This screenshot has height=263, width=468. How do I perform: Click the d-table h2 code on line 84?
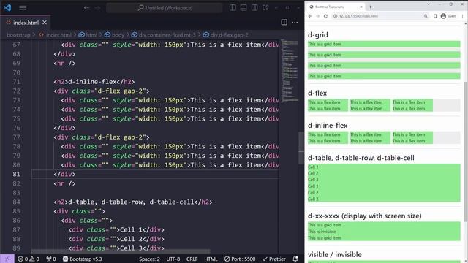tap(133, 202)
